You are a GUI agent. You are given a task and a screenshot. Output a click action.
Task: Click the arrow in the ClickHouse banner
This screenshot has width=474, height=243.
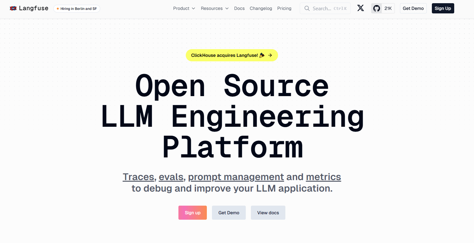coord(270,55)
